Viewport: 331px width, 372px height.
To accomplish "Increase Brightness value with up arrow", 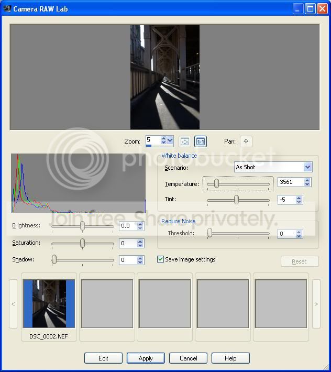I will [x=140, y=224].
